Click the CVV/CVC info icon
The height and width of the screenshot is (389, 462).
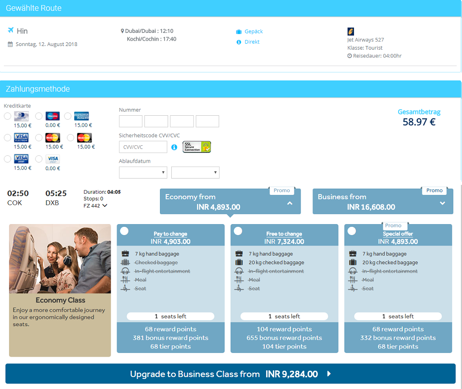point(174,147)
